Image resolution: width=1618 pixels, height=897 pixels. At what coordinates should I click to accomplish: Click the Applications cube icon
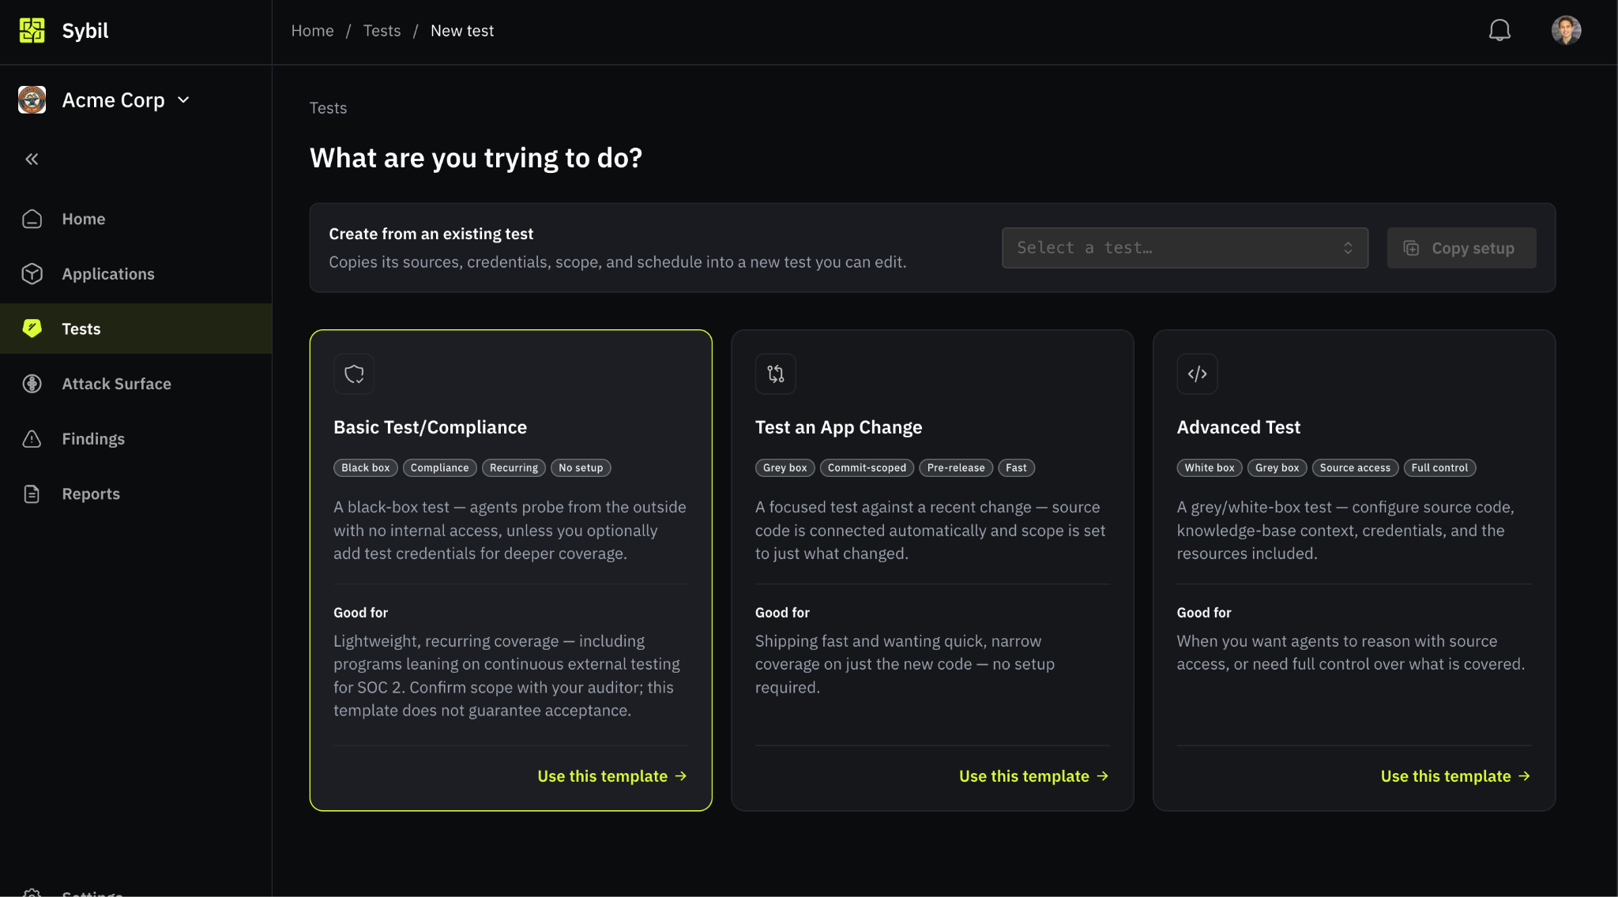pos(32,274)
